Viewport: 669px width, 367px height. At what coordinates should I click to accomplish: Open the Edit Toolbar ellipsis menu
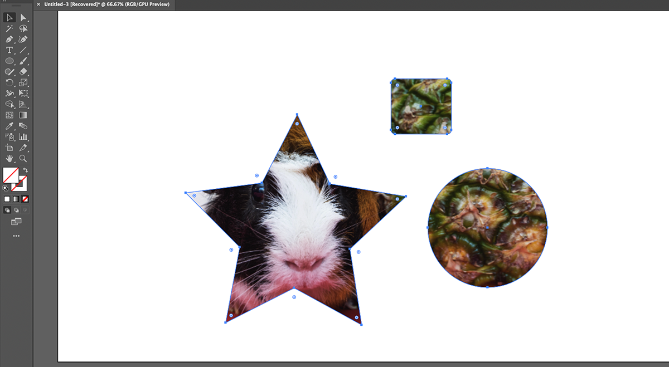click(x=16, y=235)
